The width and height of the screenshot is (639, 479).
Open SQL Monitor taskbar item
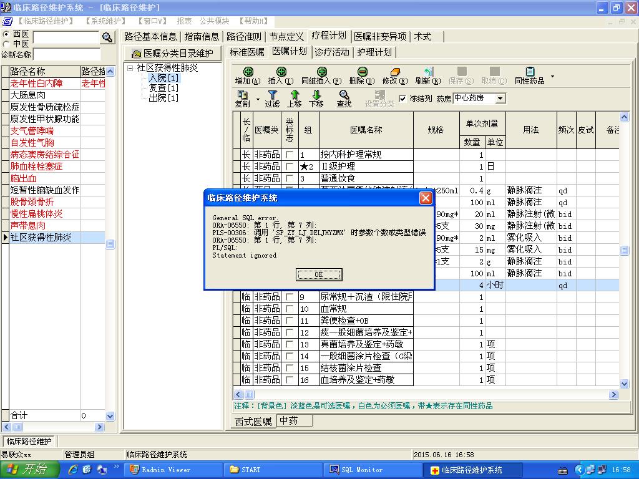pyautogui.click(x=373, y=470)
